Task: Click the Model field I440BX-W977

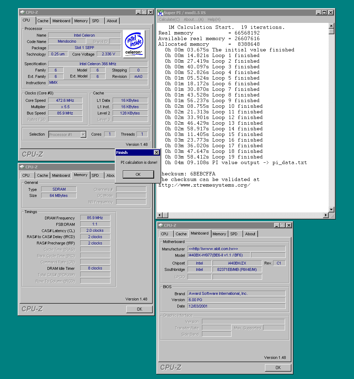Action: (x=219, y=255)
